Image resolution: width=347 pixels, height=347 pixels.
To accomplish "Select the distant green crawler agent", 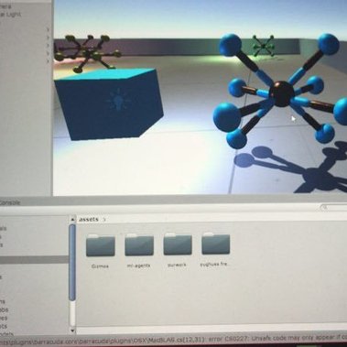I will click(x=263, y=46).
